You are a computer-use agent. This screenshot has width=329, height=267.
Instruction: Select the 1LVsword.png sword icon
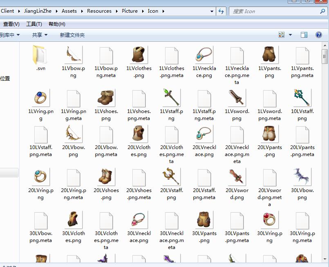point(237,98)
